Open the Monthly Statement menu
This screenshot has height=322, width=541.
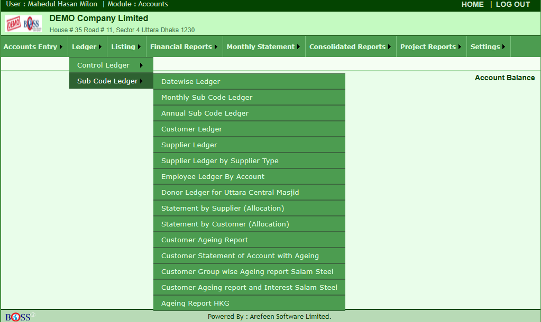(x=264, y=46)
